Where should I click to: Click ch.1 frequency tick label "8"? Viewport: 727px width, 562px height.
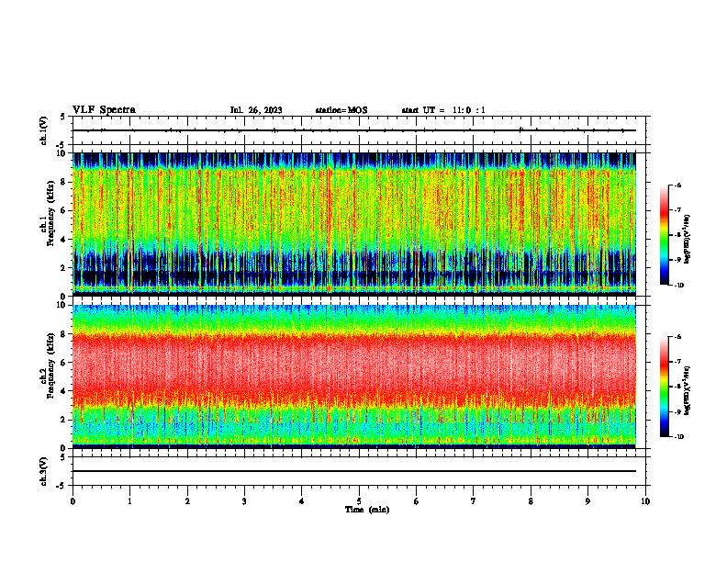[x=63, y=182]
